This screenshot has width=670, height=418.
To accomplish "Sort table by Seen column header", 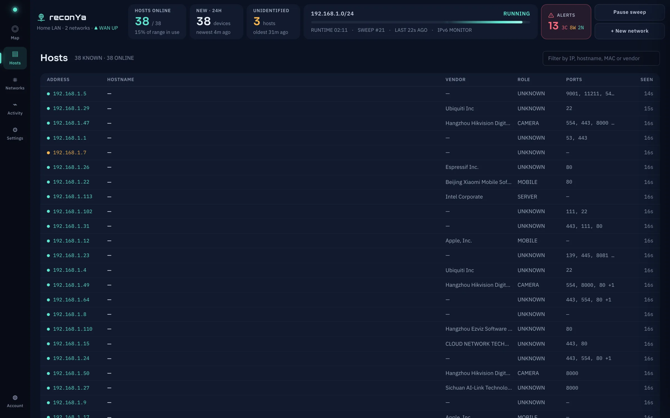I will 647,79.
